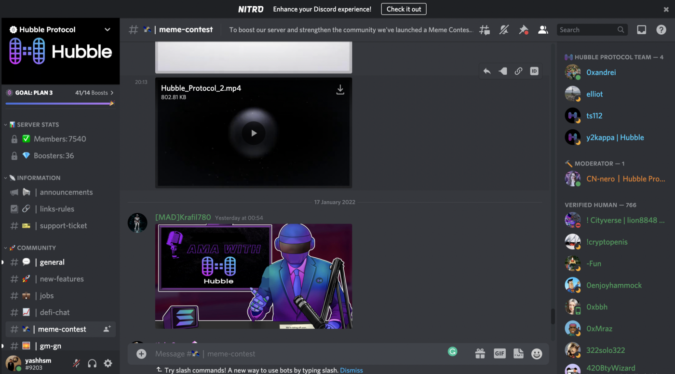Viewport: 675px width, 374px height.
Task: Click the 41/14 Boosts chevron
Action: click(x=112, y=93)
